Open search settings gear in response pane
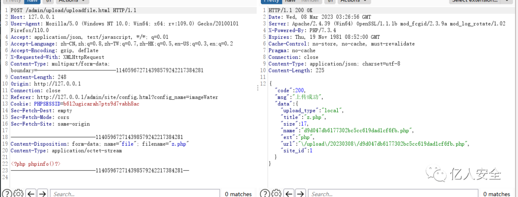This screenshot has width=518, height=197. 277,193
